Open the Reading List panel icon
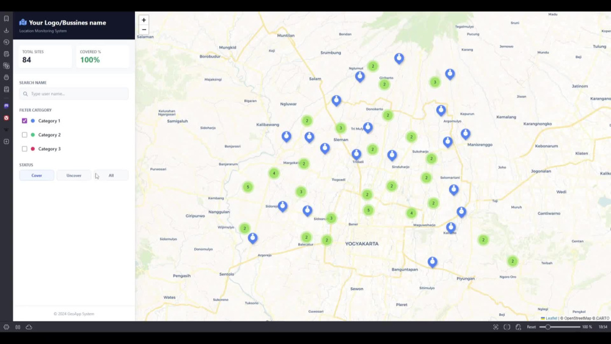Image resolution: width=611 pixels, height=344 pixels. coord(6,89)
